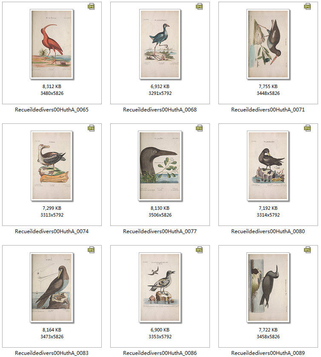Click the 7,755 KB size label

(x=268, y=86)
